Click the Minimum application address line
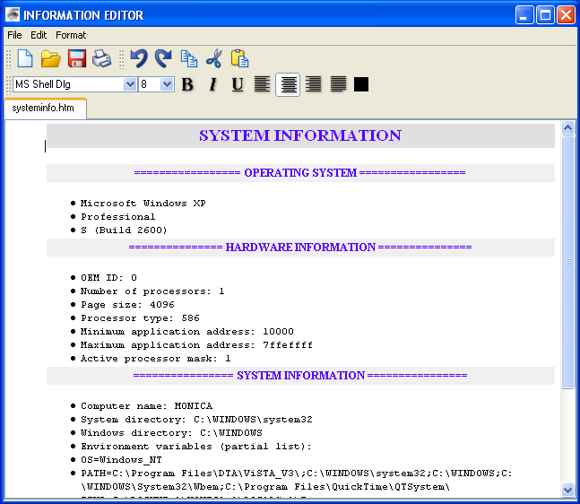580x504 pixels. 187,332
